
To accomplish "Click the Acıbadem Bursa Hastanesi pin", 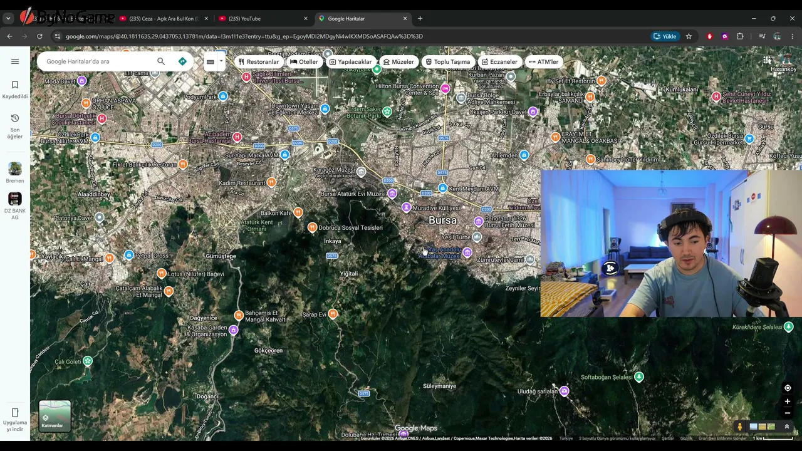I will click(x=237, y=137).
